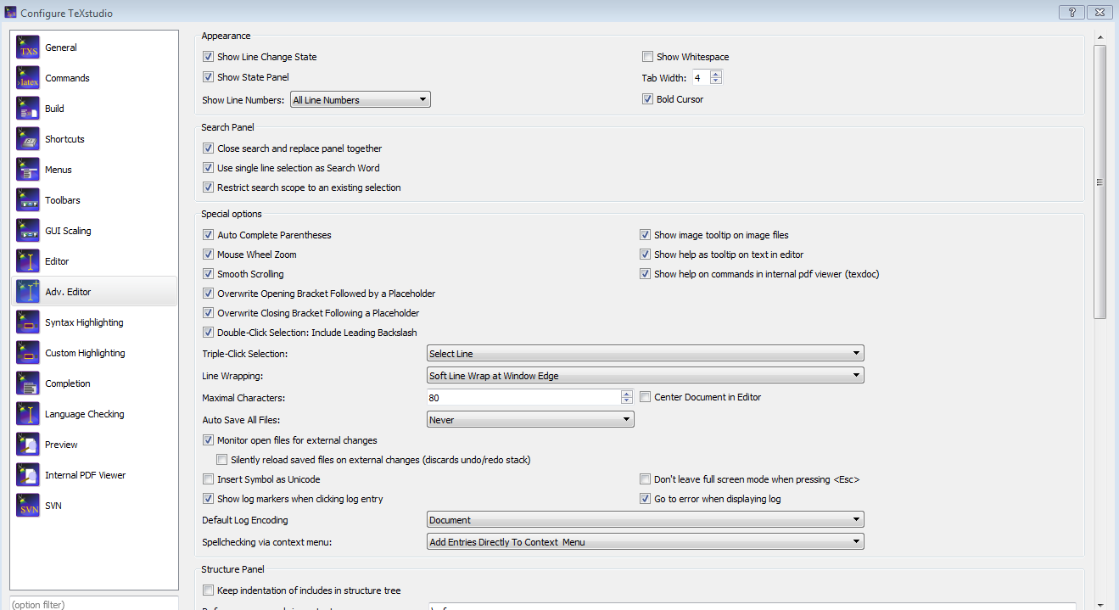This screenshot has width=1119, height=610.
Task: Click the TeXstudio icon in title bar
Action: point(11,13)
